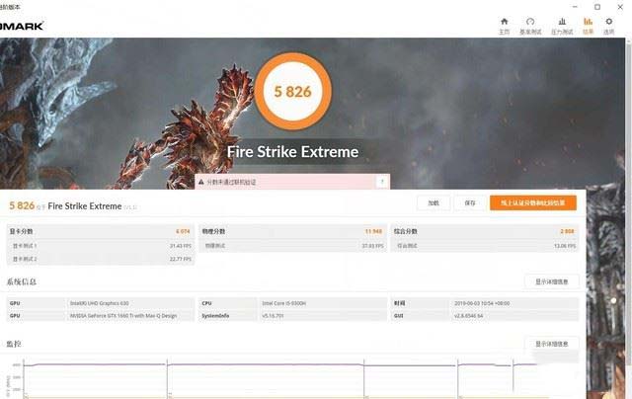Click the large Fire Strike Extreme title
This screenshot has width=632, height=399.
point(292,152)
